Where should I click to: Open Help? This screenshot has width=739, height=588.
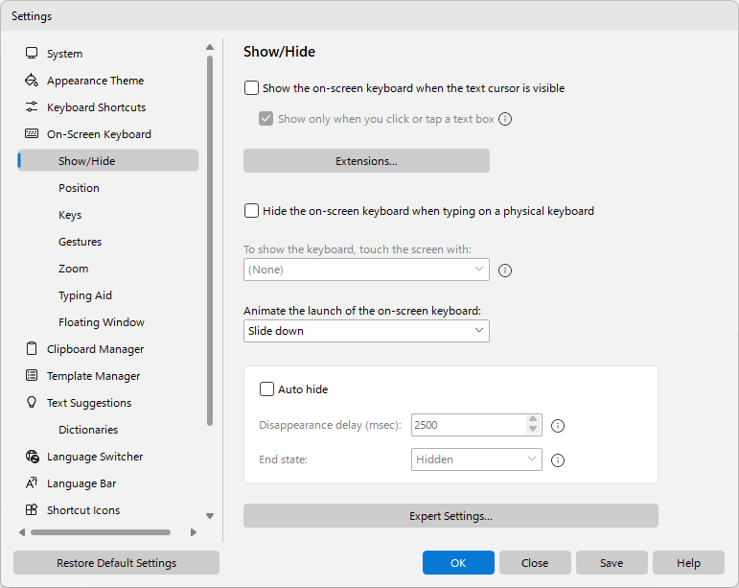point(688,562)
